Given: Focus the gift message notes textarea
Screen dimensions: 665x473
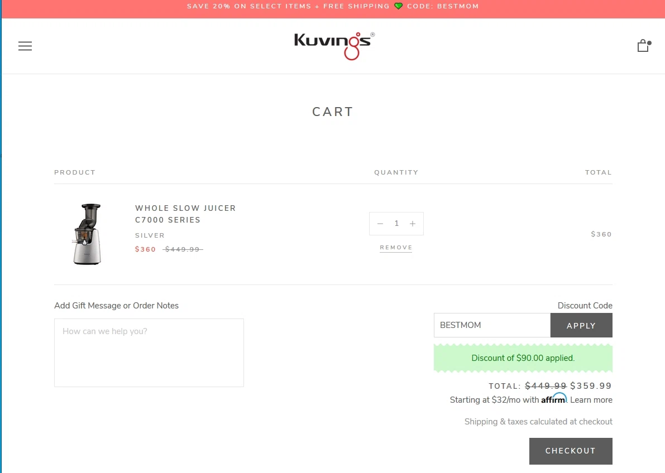Looking at the screenshot, I should tap(149, 353).
